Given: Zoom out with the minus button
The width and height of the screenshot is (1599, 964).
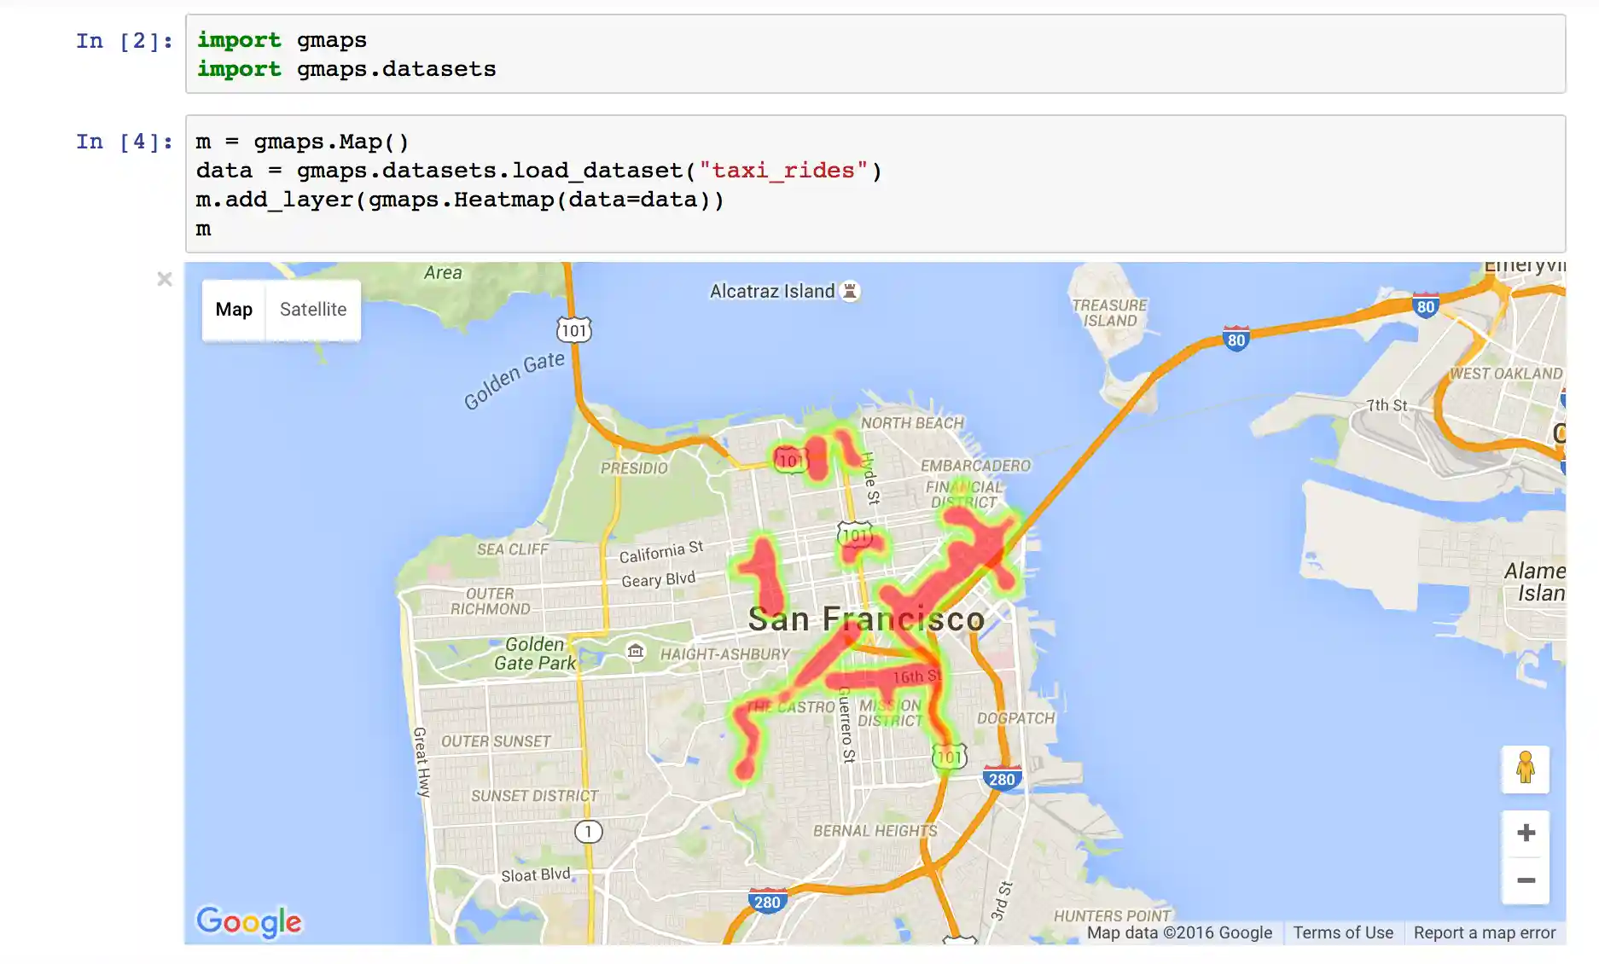Looking at the screenshot, I should coord(1526,880).
